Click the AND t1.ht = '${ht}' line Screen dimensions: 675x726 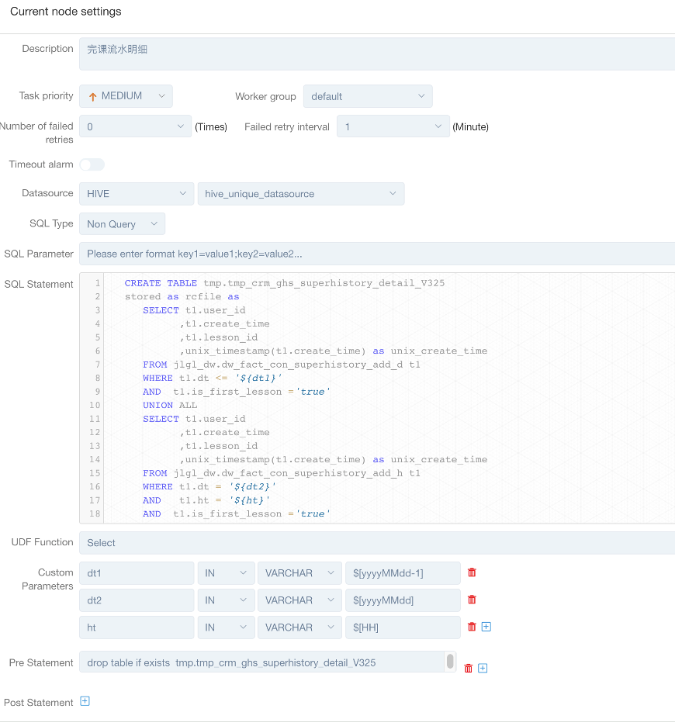pos(206,500)
